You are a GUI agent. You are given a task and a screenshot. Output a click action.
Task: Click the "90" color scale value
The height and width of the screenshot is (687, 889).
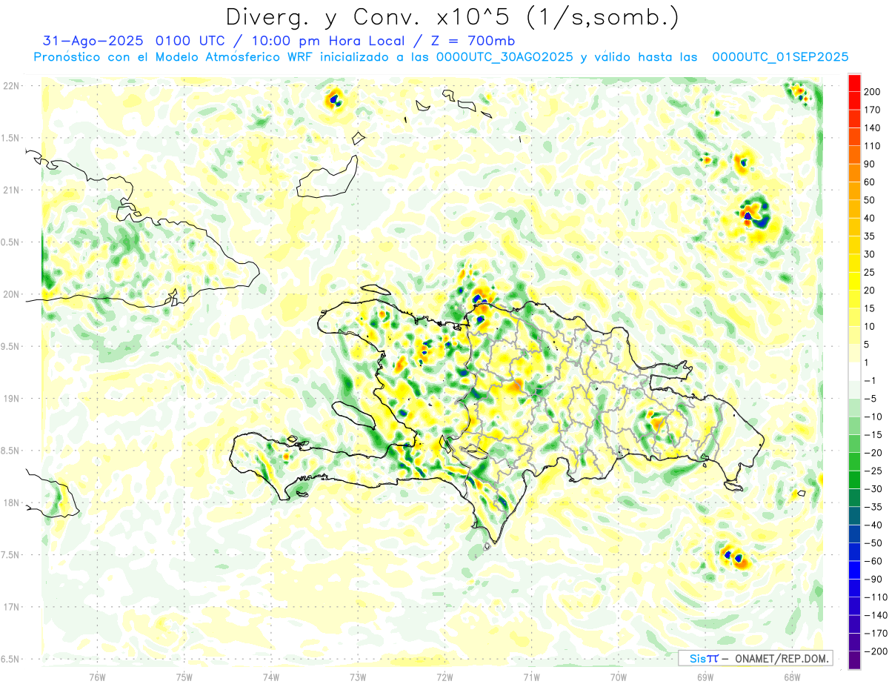pyautogui.click(x=870, y=164)
